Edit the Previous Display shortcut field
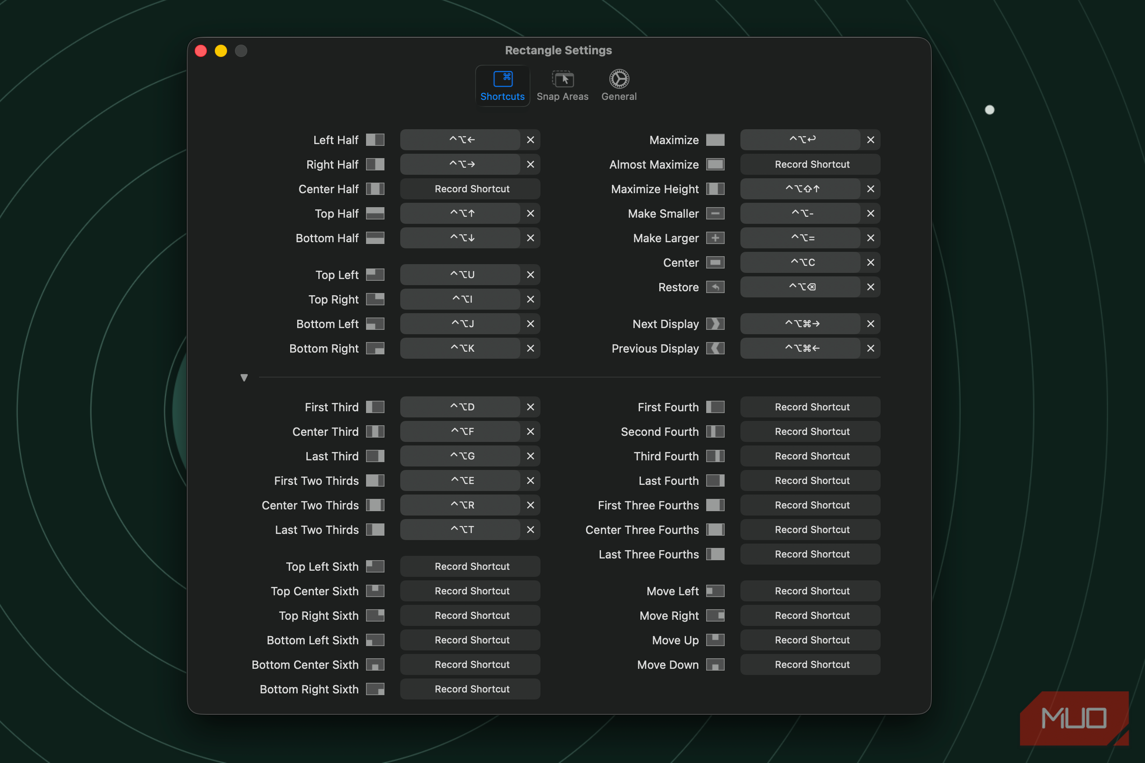Screen dimensions: 1145x763 tap(800, 348)
